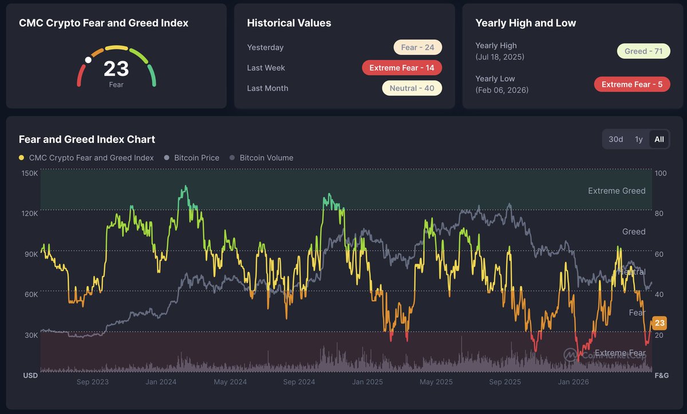The height and width of the screenshot is (414, 687).
Task: Click the orange 23 current value marker on chart
Action: [x=660, y=323]
